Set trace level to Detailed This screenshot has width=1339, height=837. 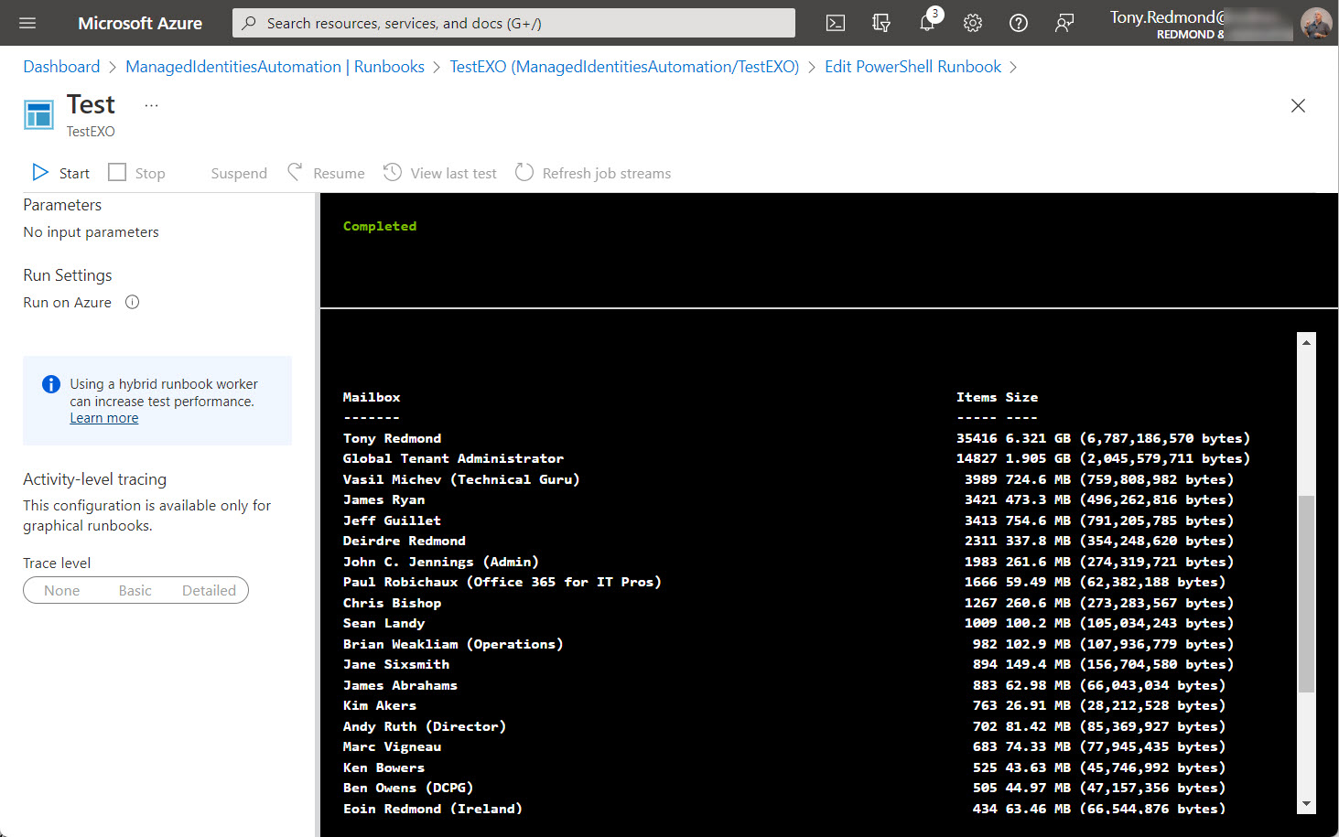[209, 590]
